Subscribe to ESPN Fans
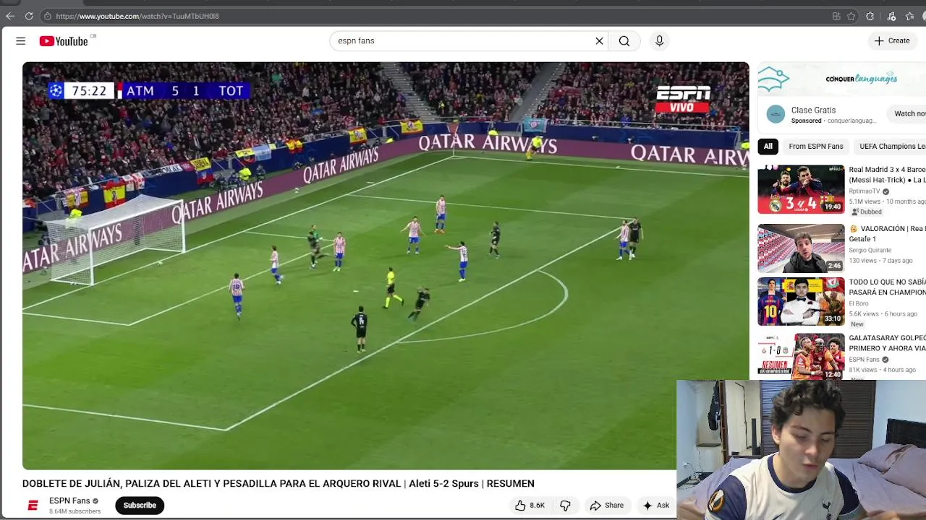926x520 pixels. click(x=140, y=506)
